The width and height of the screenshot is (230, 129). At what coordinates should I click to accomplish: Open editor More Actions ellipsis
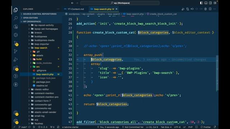[215, 9]
